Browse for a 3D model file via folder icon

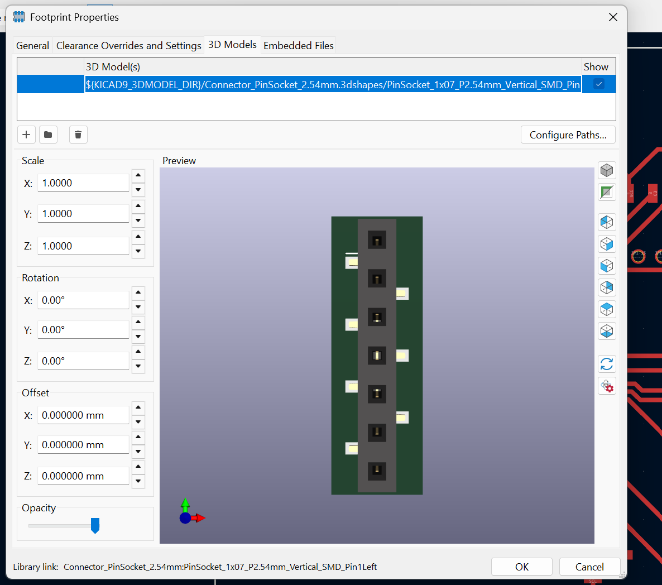point(48,135)
